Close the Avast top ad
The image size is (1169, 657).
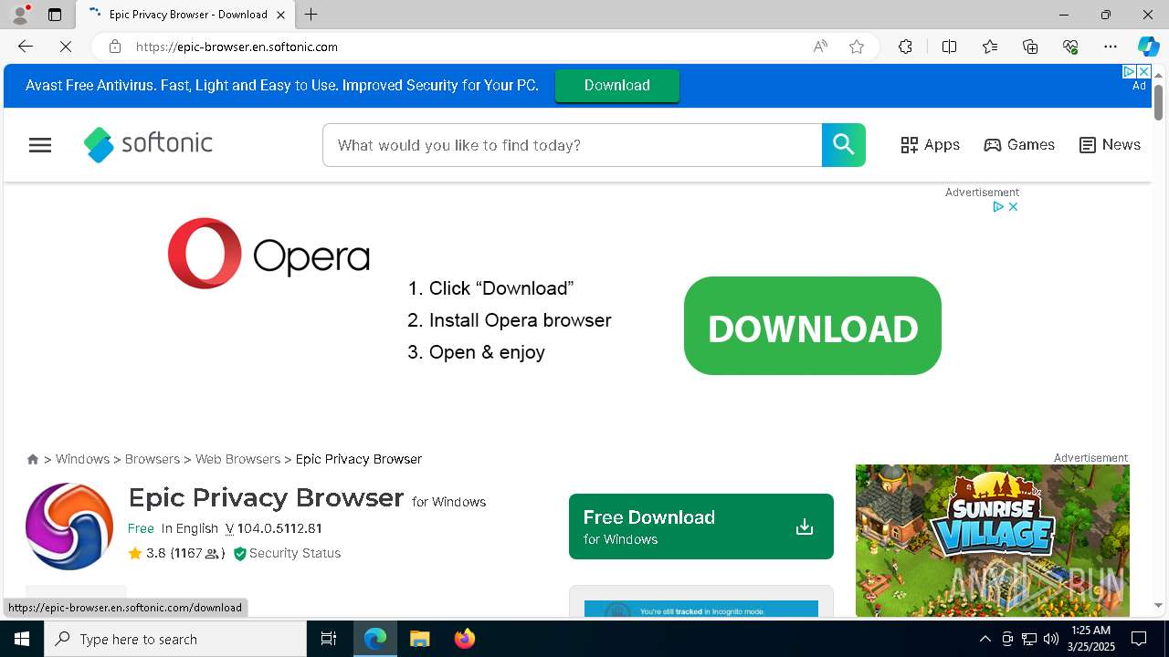1143,71
